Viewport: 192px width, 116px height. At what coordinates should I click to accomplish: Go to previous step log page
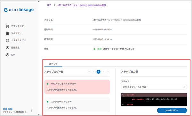(x=94, y=72)
